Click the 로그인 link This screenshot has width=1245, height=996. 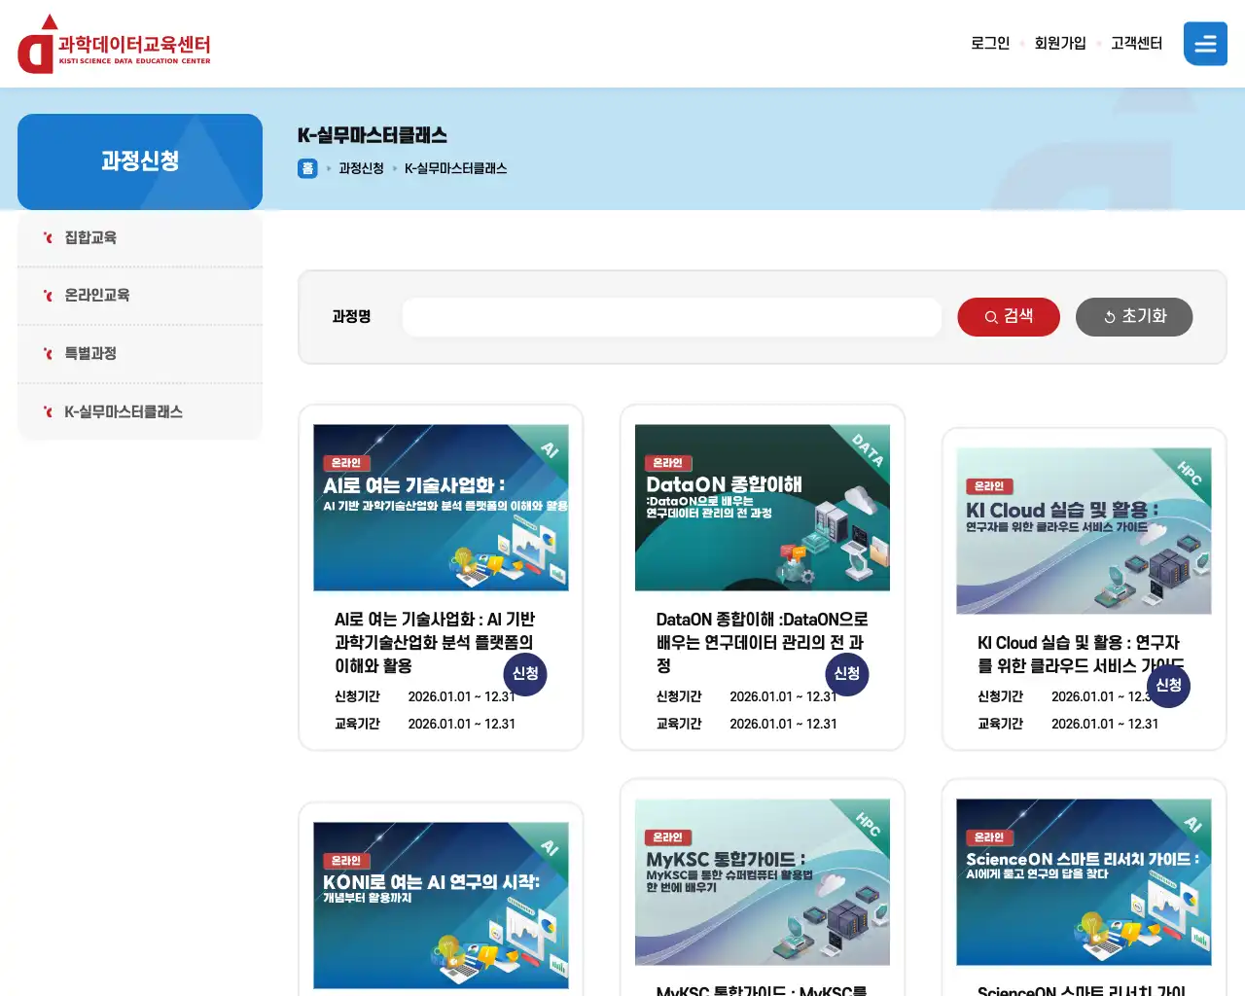point(990,44)
